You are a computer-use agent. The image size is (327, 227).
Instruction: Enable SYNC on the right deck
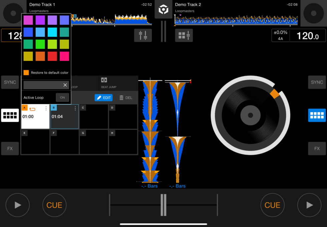[316, 82]
